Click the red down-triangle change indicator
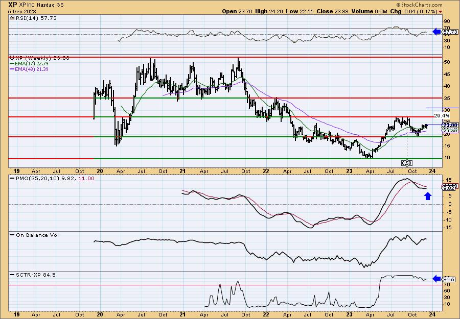The width and height of the screenshot is (460, 319). point(441,12)
